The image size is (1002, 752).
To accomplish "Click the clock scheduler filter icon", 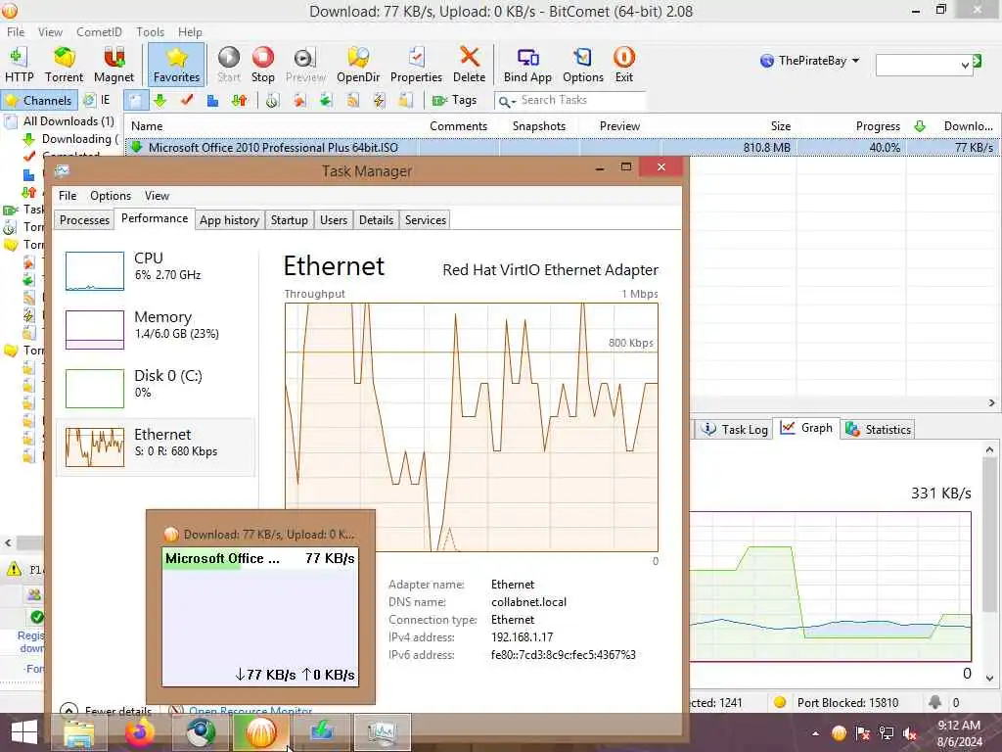I will 273,101.
